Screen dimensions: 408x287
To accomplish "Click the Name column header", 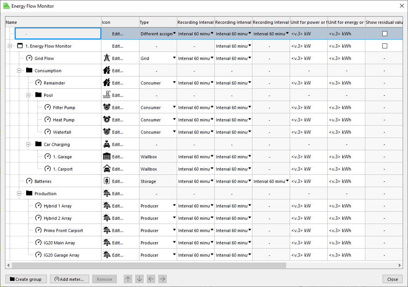I will tap(53, 22).
